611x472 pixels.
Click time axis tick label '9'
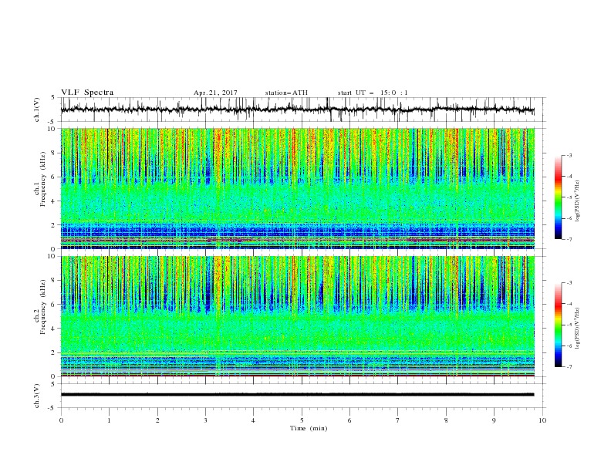coord(494,420)
